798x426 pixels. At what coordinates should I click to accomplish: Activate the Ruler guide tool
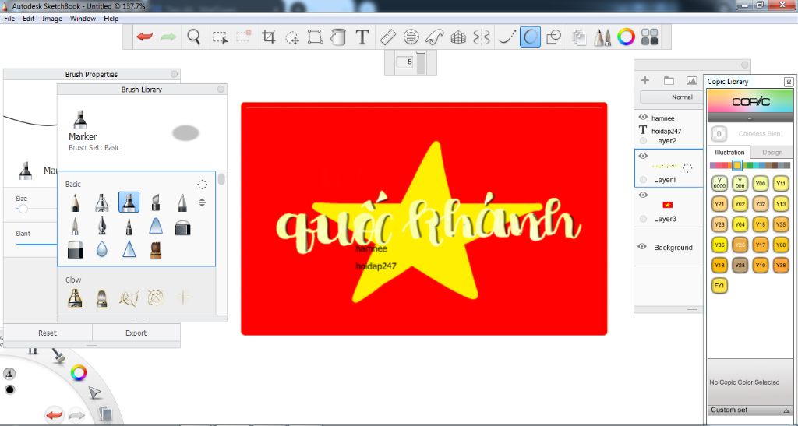pyautogui.click(x=388, y=37)
